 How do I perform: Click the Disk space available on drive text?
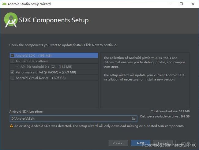pyautogui.click(x=165, y=116)
